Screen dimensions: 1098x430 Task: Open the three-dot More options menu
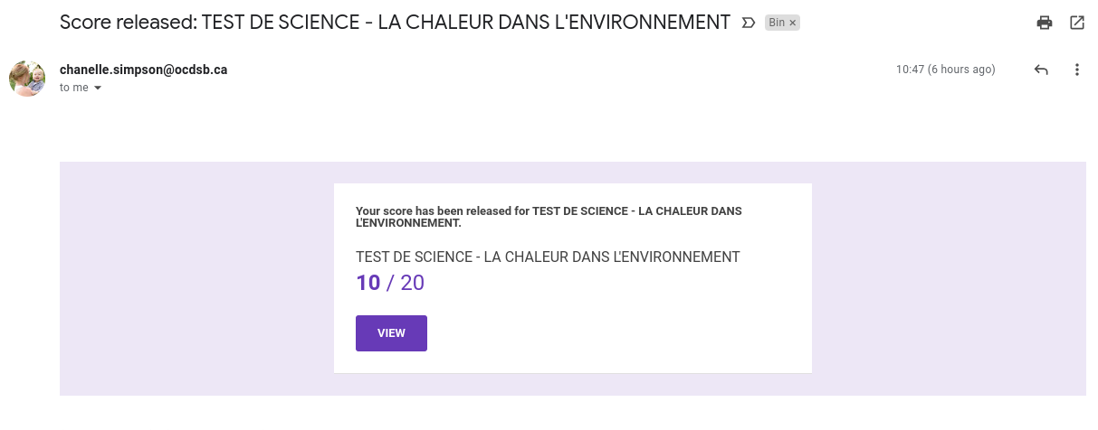click(x=1077, y=70)
